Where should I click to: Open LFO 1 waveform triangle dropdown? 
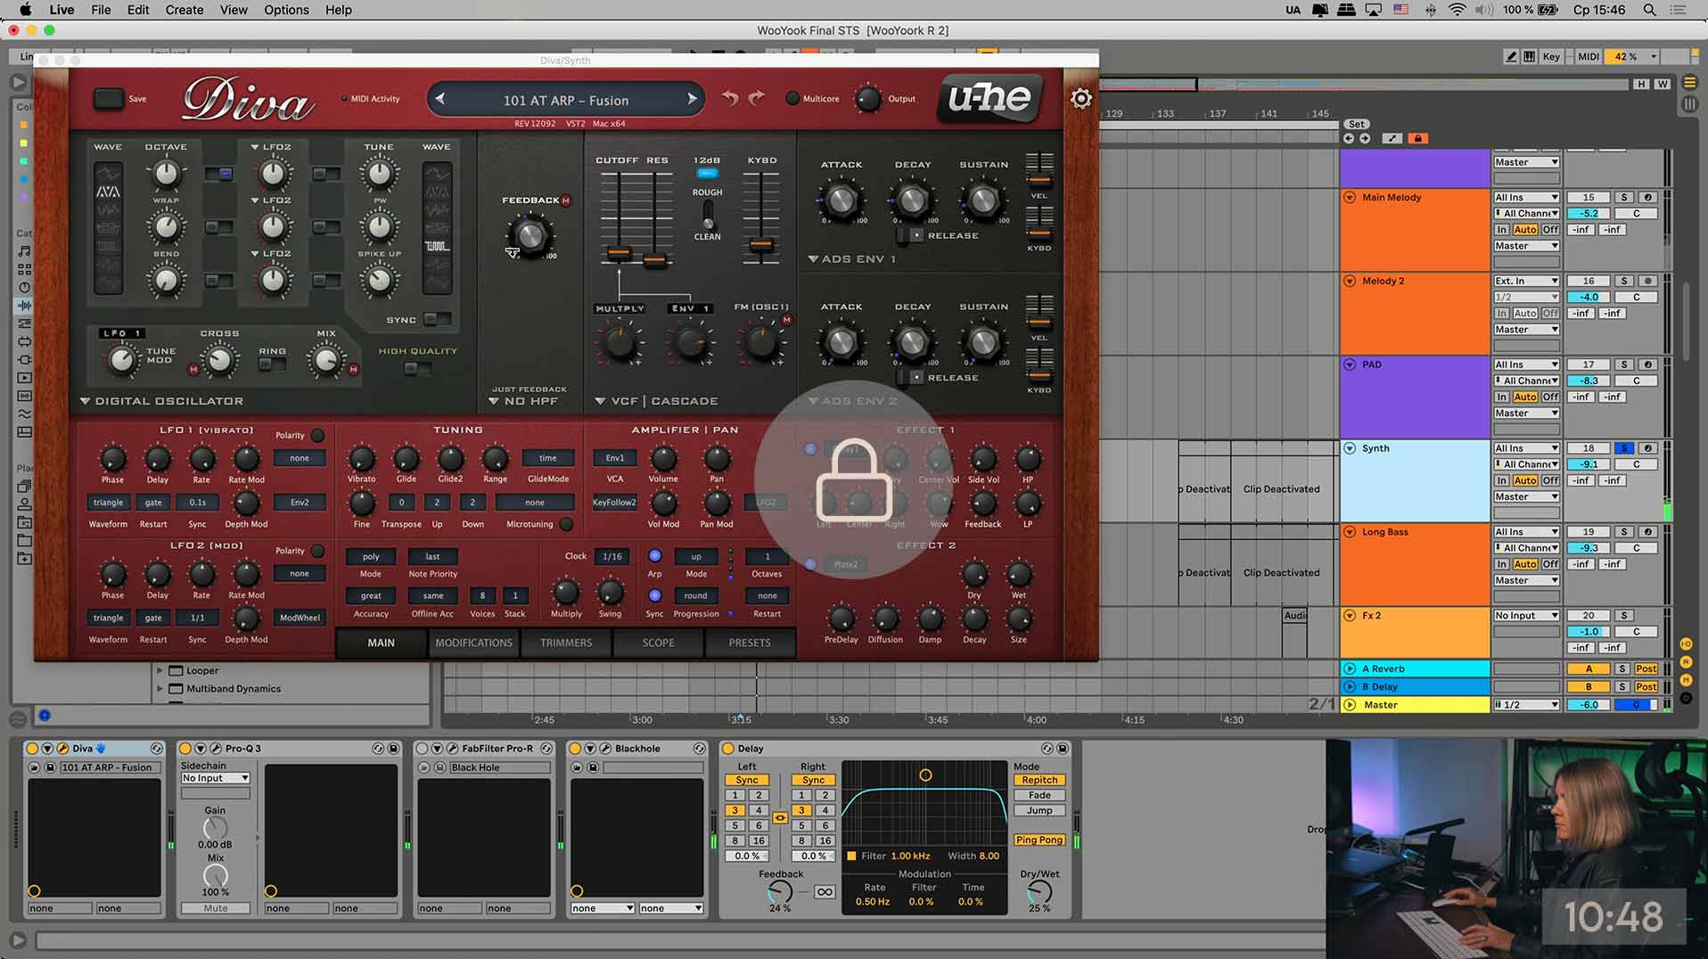coord(109,503)
